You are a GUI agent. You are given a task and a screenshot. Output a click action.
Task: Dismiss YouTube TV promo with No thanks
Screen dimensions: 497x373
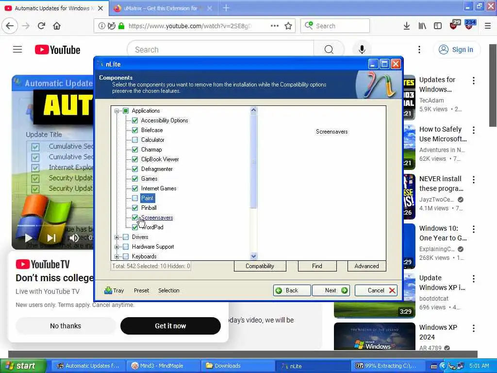[66, 326]
